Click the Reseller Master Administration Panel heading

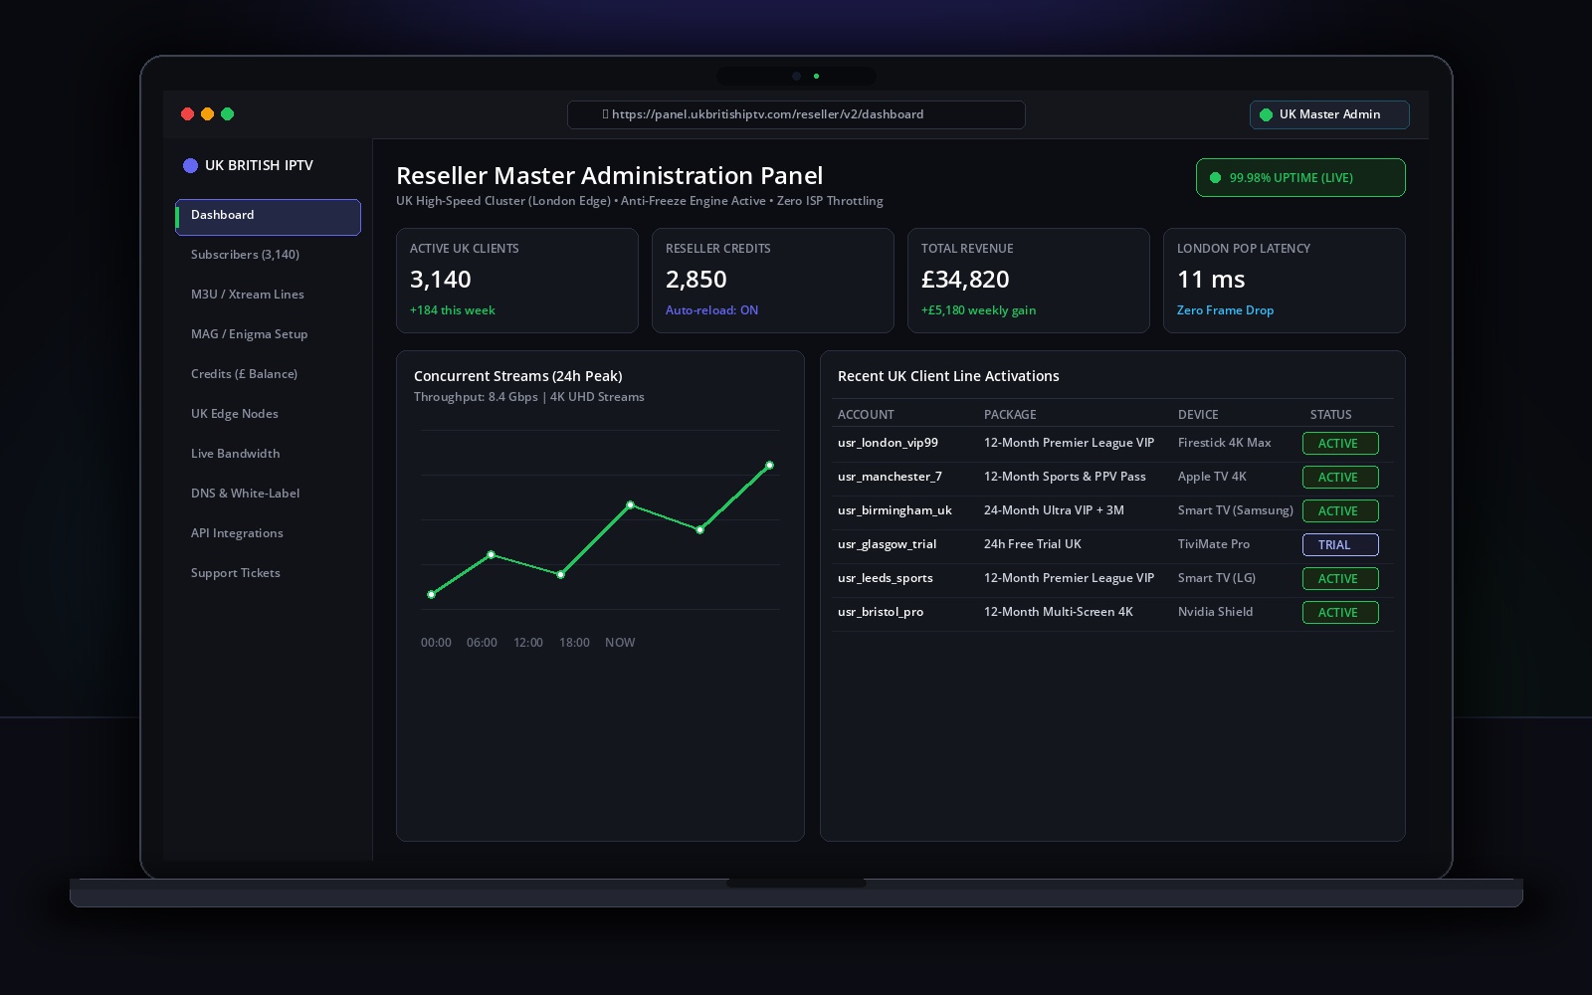tap(609, 176)
